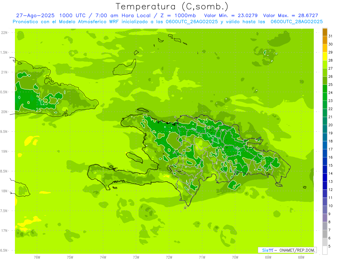Image resolution: width=338 pixels, height=261 pixels.
Task: Click the 75W longitude label
Action: (70, 257)
